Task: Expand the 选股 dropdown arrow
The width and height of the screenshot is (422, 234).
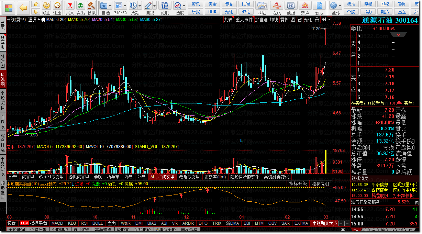Action: [x=185, y=5]
